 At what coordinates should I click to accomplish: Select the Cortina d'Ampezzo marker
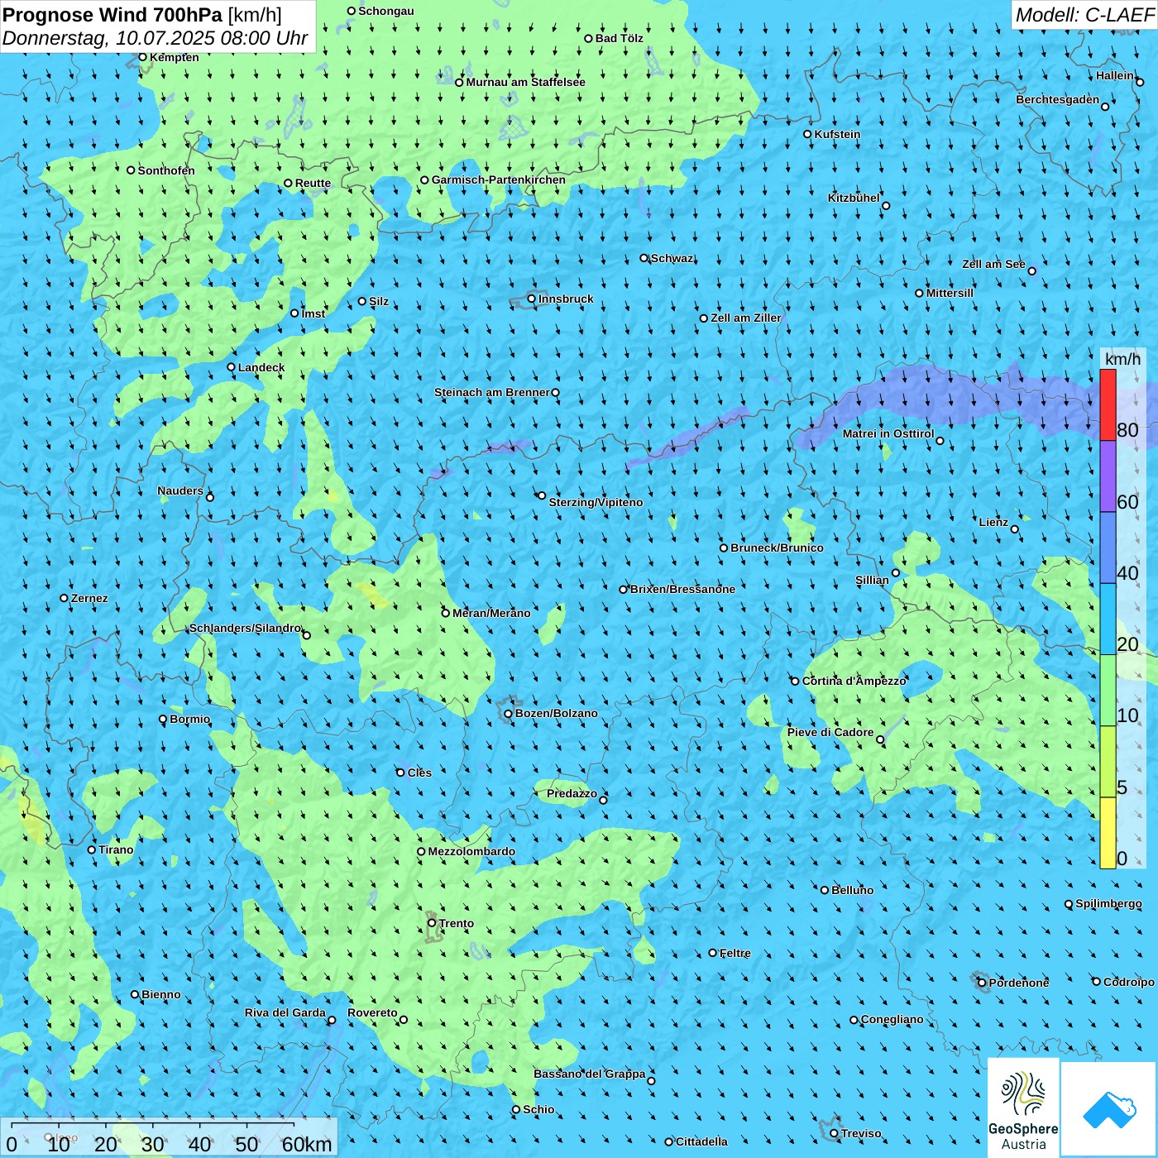tap(796, 682)
